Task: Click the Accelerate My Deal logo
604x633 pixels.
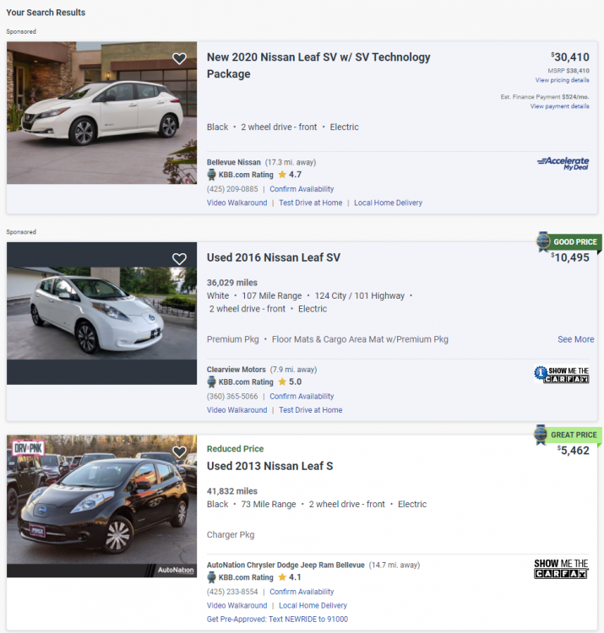Action: pos(563,162)
